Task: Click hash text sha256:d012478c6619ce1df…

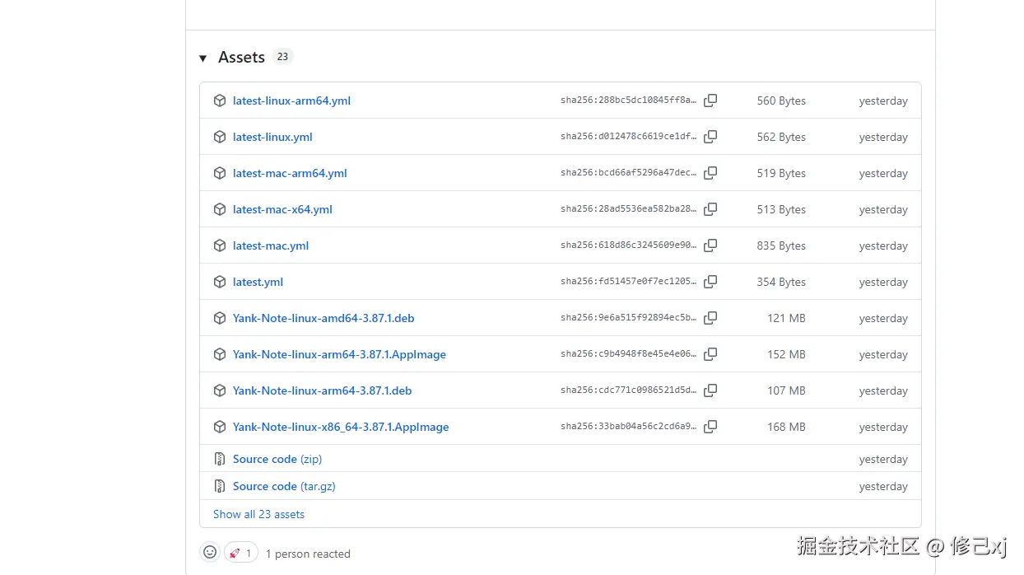Action: (629, 137)
